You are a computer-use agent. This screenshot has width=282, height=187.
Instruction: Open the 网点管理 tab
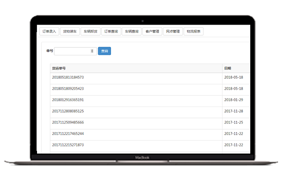(173, 32)
